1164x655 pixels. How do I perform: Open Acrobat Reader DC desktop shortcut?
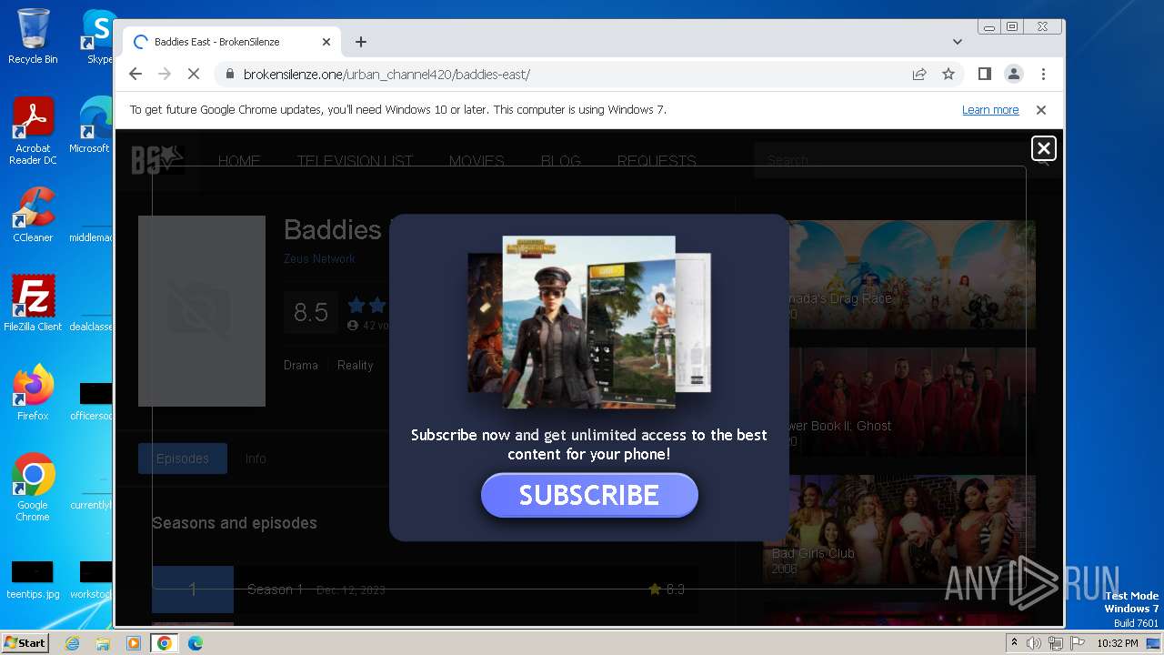pos(33,131)
